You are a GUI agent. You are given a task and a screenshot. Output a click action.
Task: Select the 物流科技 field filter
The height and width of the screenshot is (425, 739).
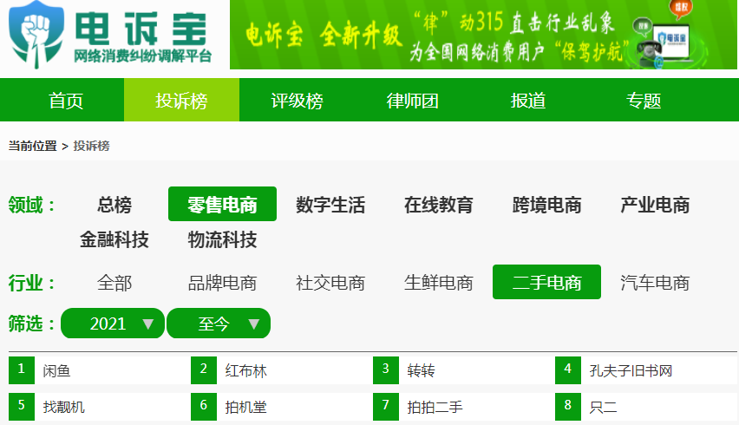(222, 239)
